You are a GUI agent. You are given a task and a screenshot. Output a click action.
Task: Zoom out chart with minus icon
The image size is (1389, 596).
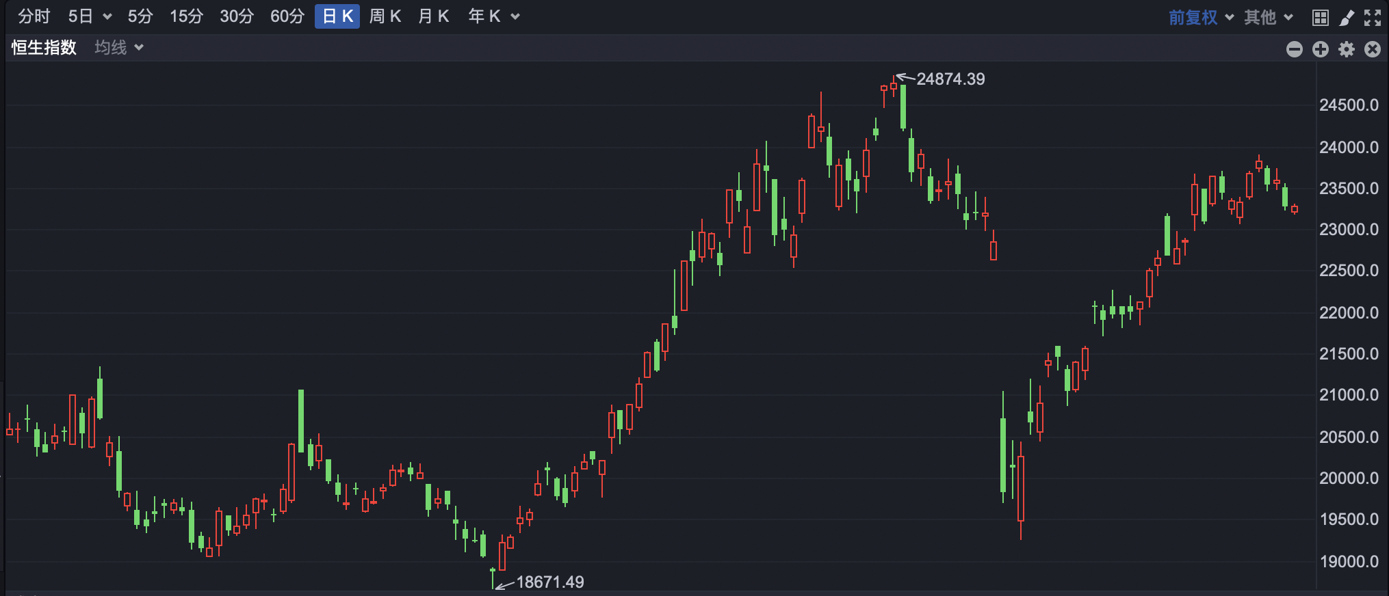(x=1295, y=49)
